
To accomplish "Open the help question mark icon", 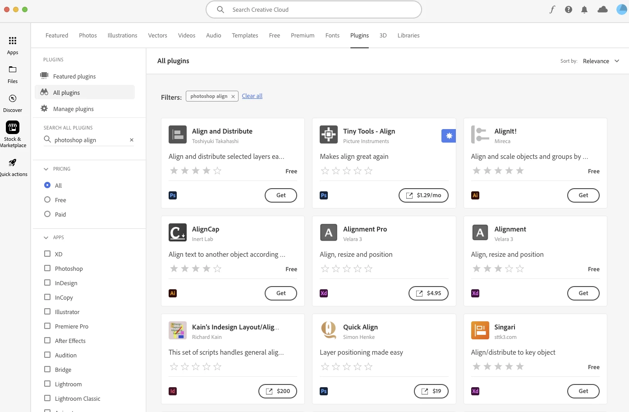I will (x=569, y=9).
